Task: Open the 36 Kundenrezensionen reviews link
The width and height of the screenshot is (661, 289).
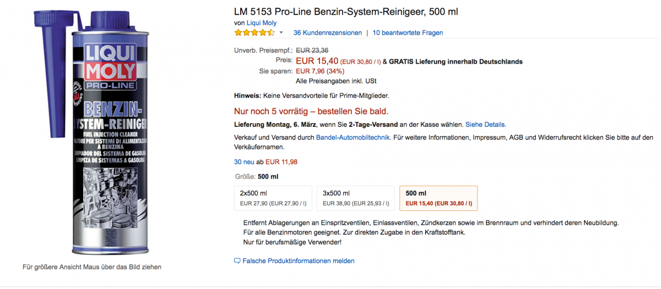Action: point(327,33)
